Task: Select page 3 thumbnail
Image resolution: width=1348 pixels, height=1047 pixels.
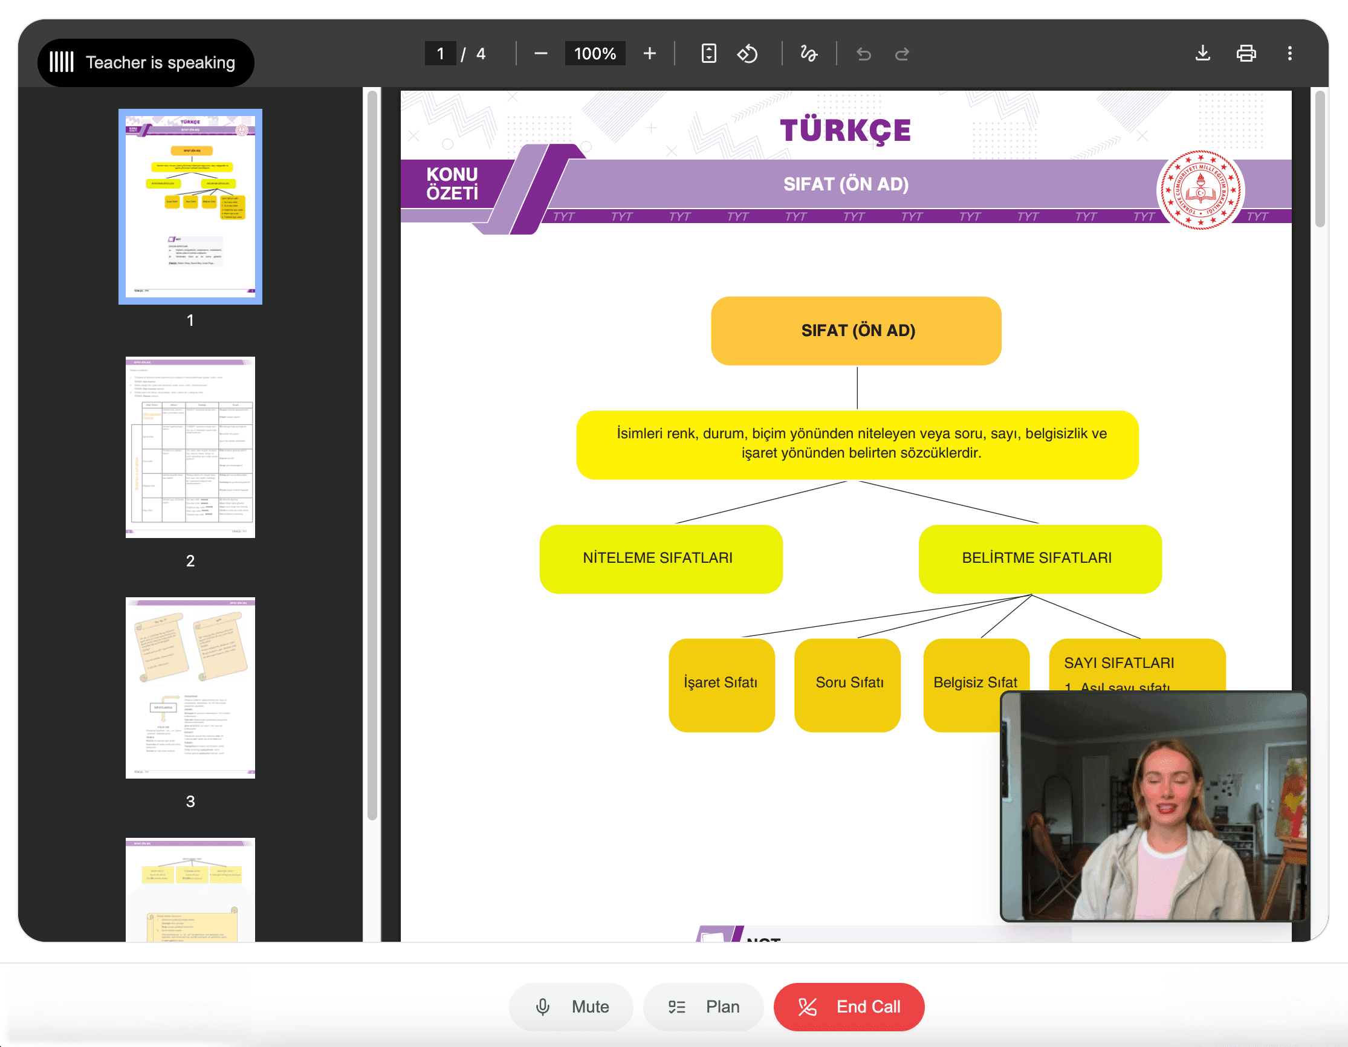Action: coord(190,687)
